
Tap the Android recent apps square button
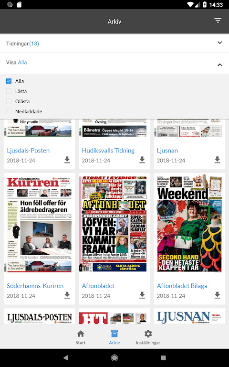(x=163, y=357)
